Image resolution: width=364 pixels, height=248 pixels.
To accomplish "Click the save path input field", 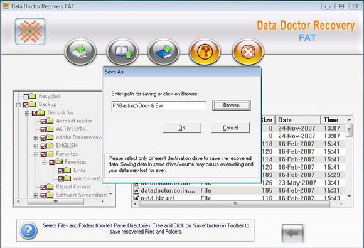I will click(159, 105).
